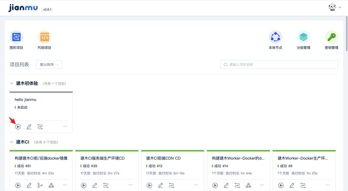Viewport: 348px width, 191px height.
Task: View 建木Worker-Docker生产环... workflow icon
Action: [303, 185]
